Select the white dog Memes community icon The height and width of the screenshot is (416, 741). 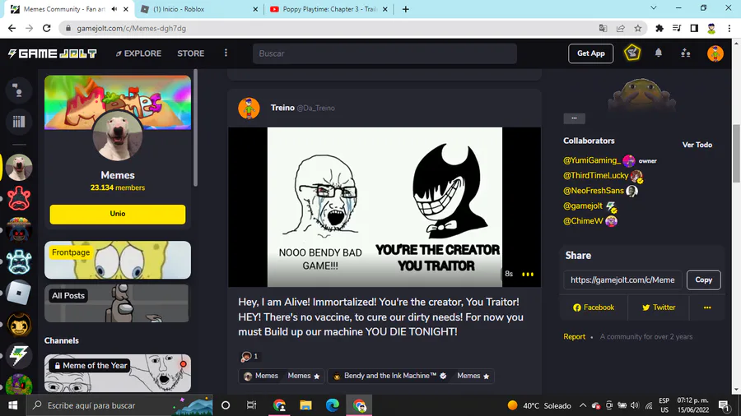[x=19, y=168]
